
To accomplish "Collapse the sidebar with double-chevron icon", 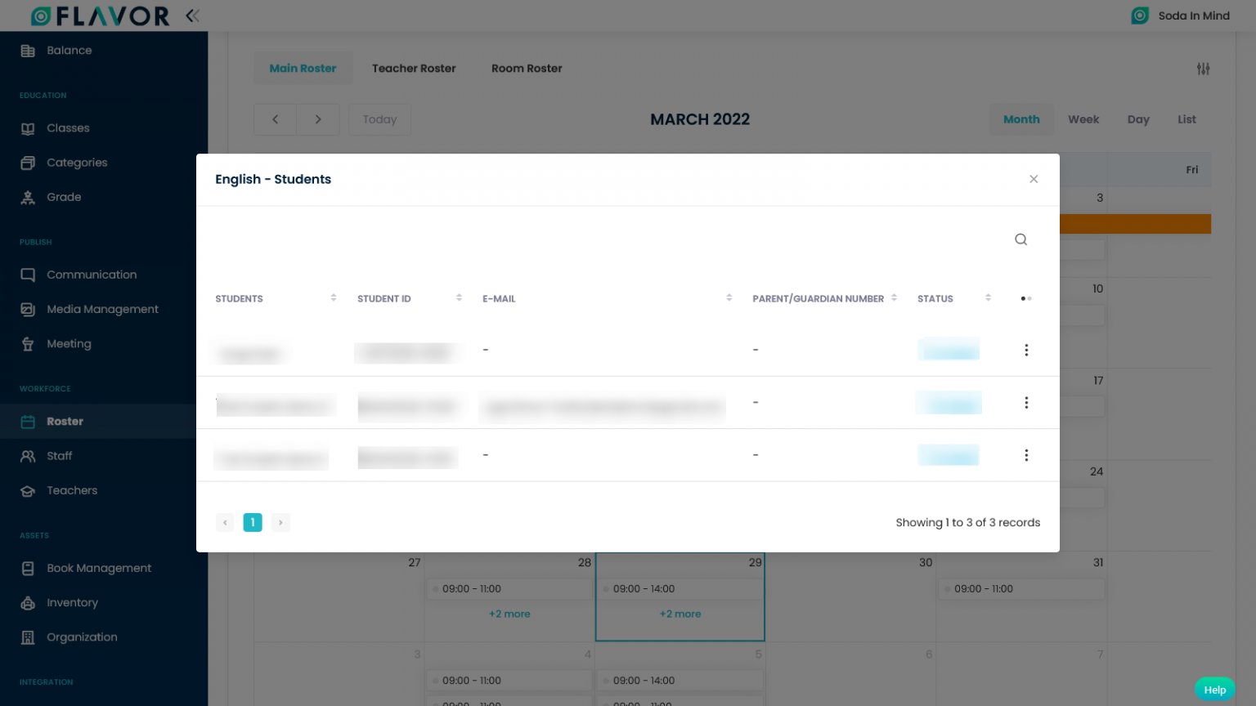I will (x=192, y=16).
